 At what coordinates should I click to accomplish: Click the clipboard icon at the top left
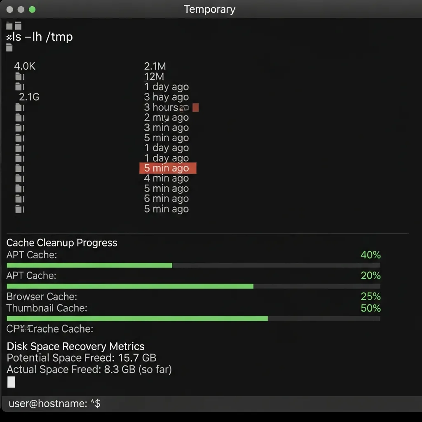click(9, 26)
